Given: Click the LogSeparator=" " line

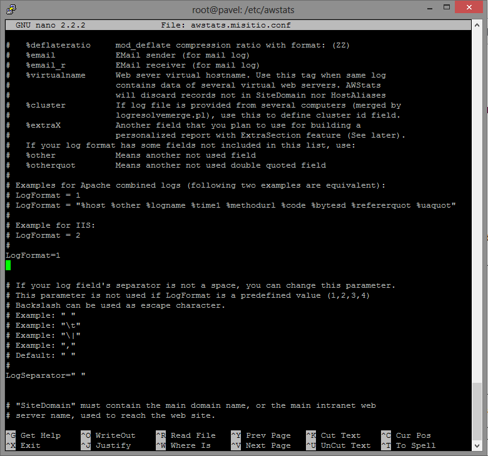Looking at the screenshot, I should click(x=46, y=375).
